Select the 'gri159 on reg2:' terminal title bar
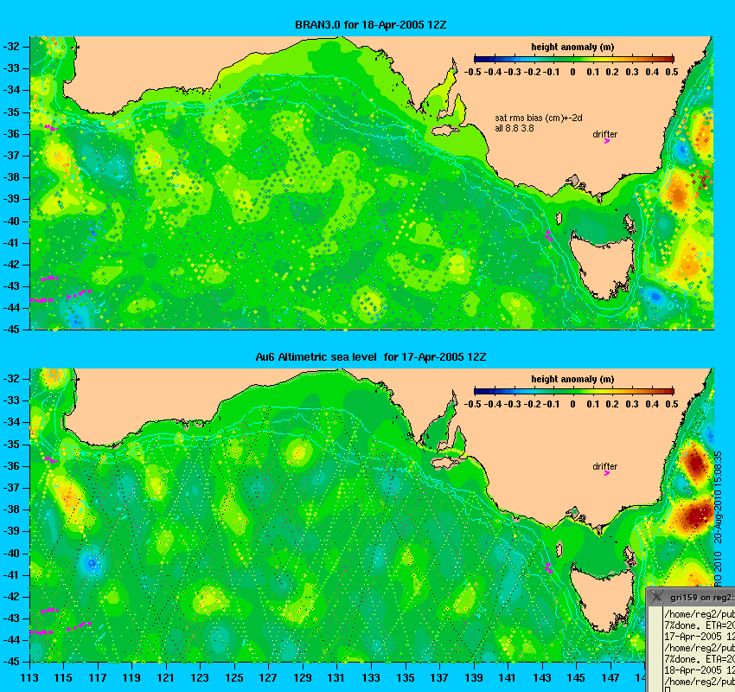Viewport: 735px width, 692px height. pyautogui.click(x=691, y=598)
